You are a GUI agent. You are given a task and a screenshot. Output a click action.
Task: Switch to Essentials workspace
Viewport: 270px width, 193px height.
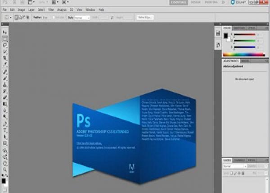[x=178, y=2]
